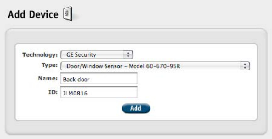Select the GE Security text in dropdown
Viewport: 272px width, 139px height.
[x=81, y=55]
